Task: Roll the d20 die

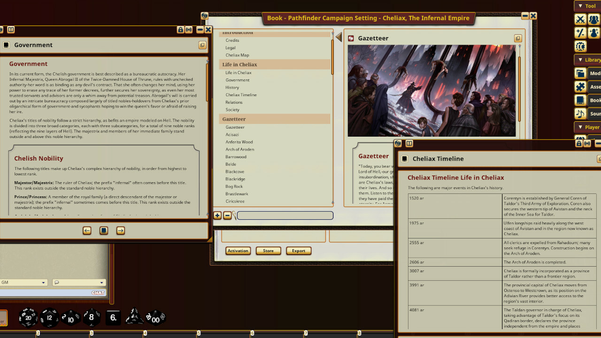Action: pos(28,318)
